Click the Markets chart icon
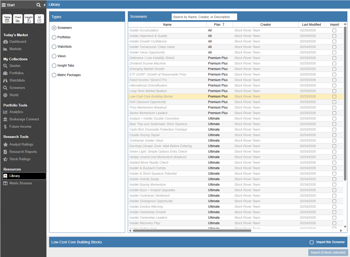The width and height of the screenshot is (350, 257). click(5, 49)
